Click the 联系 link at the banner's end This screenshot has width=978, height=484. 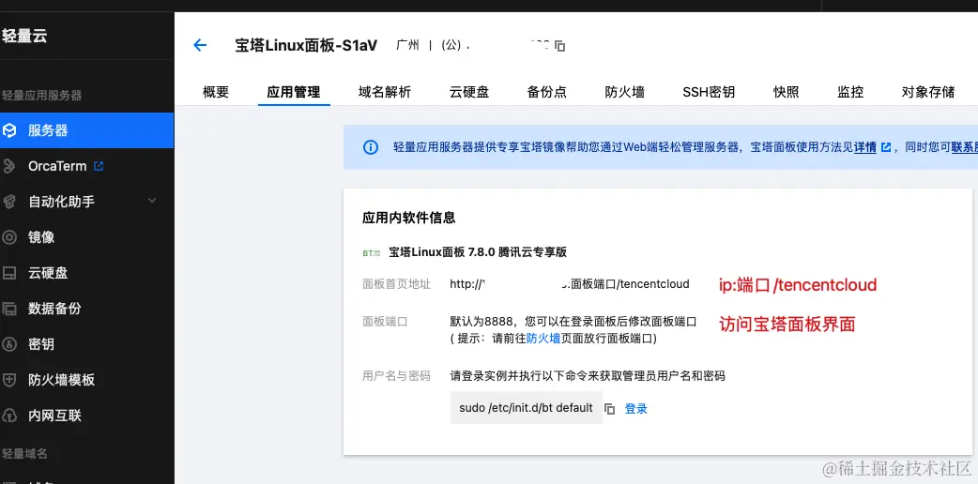[964, 147]
